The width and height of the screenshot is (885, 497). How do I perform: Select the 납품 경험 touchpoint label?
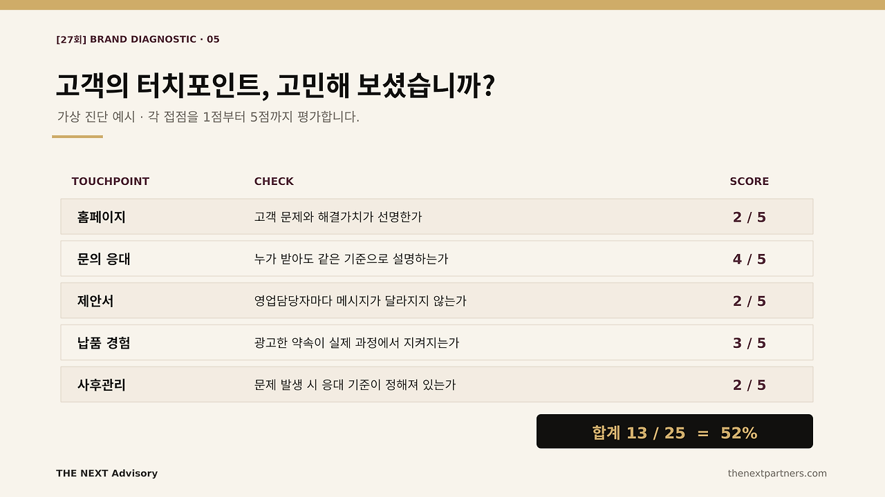coord(104,343)
